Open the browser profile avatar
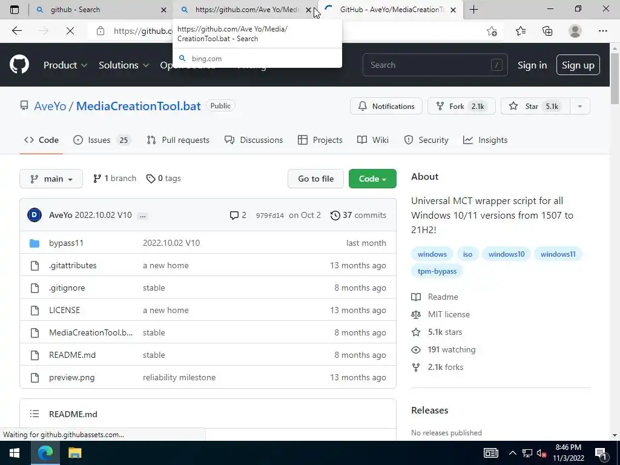This screenshot has height=465, width=620. pos(575,31)
